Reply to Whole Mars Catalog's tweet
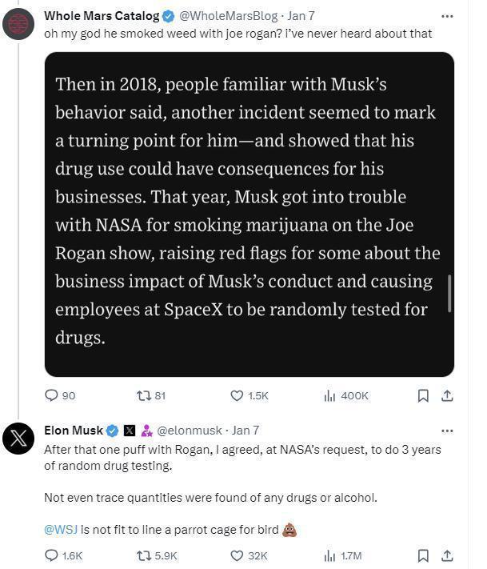The height and width of the screenshot is (569, 487). (52, 395)
